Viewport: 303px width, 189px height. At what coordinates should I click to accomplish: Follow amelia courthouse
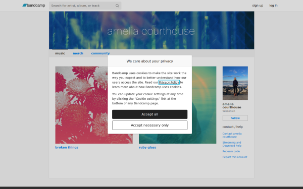(235, 118)
